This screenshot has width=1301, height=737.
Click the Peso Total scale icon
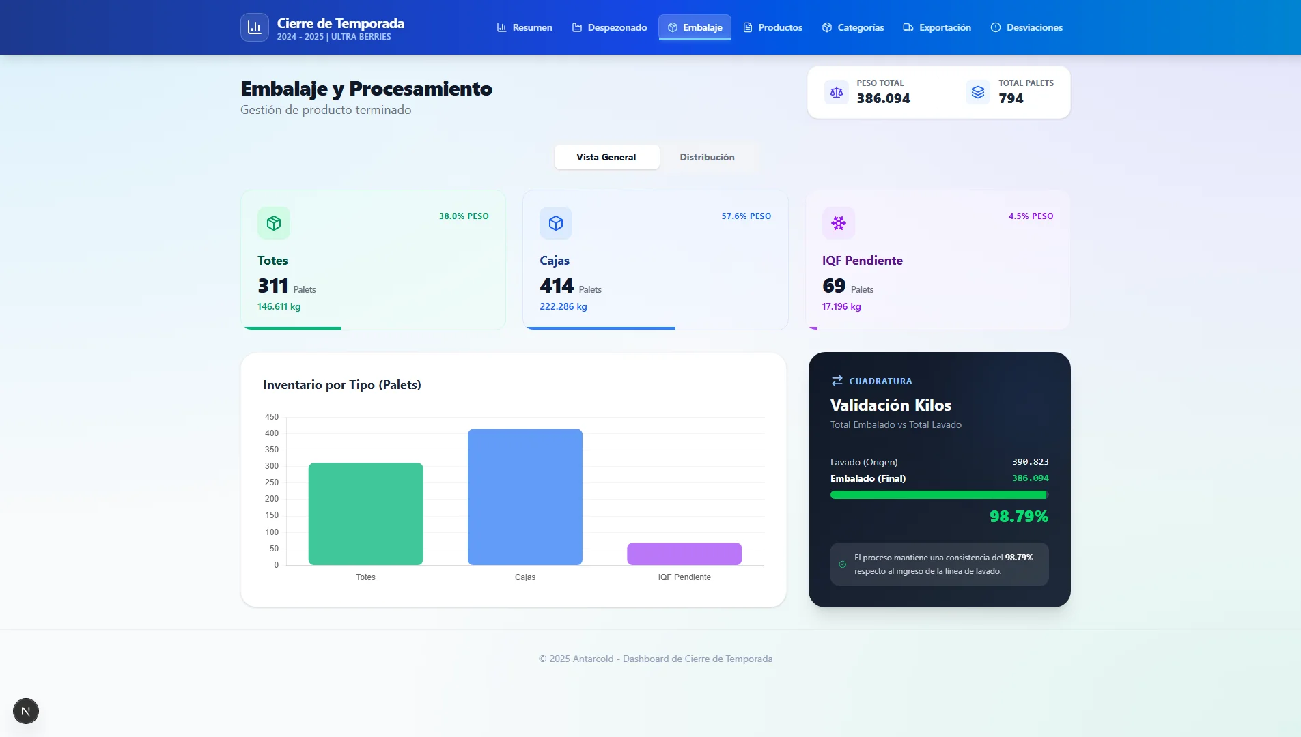click(x=837, y=92)
